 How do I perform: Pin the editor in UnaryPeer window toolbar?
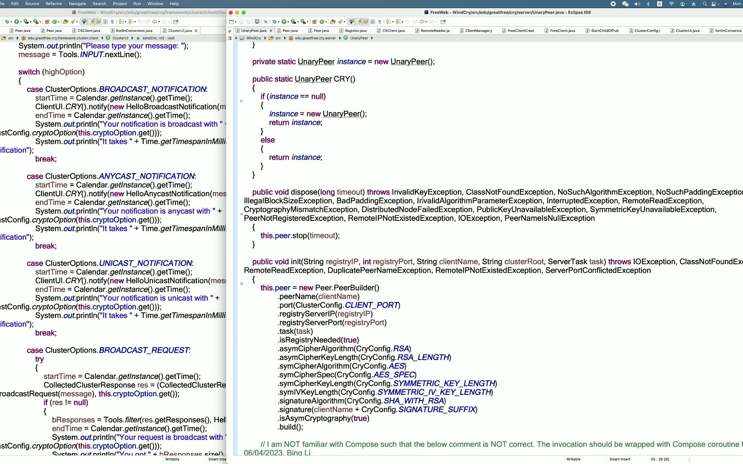tap(443, 21)
